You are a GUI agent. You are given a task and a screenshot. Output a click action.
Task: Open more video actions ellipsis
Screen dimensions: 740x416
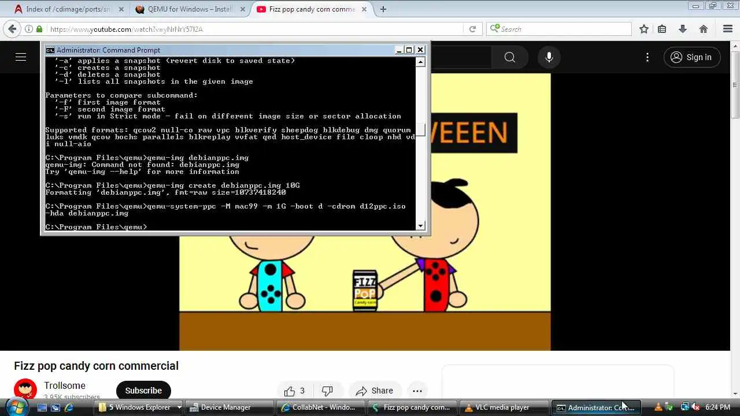click(417, 391)
